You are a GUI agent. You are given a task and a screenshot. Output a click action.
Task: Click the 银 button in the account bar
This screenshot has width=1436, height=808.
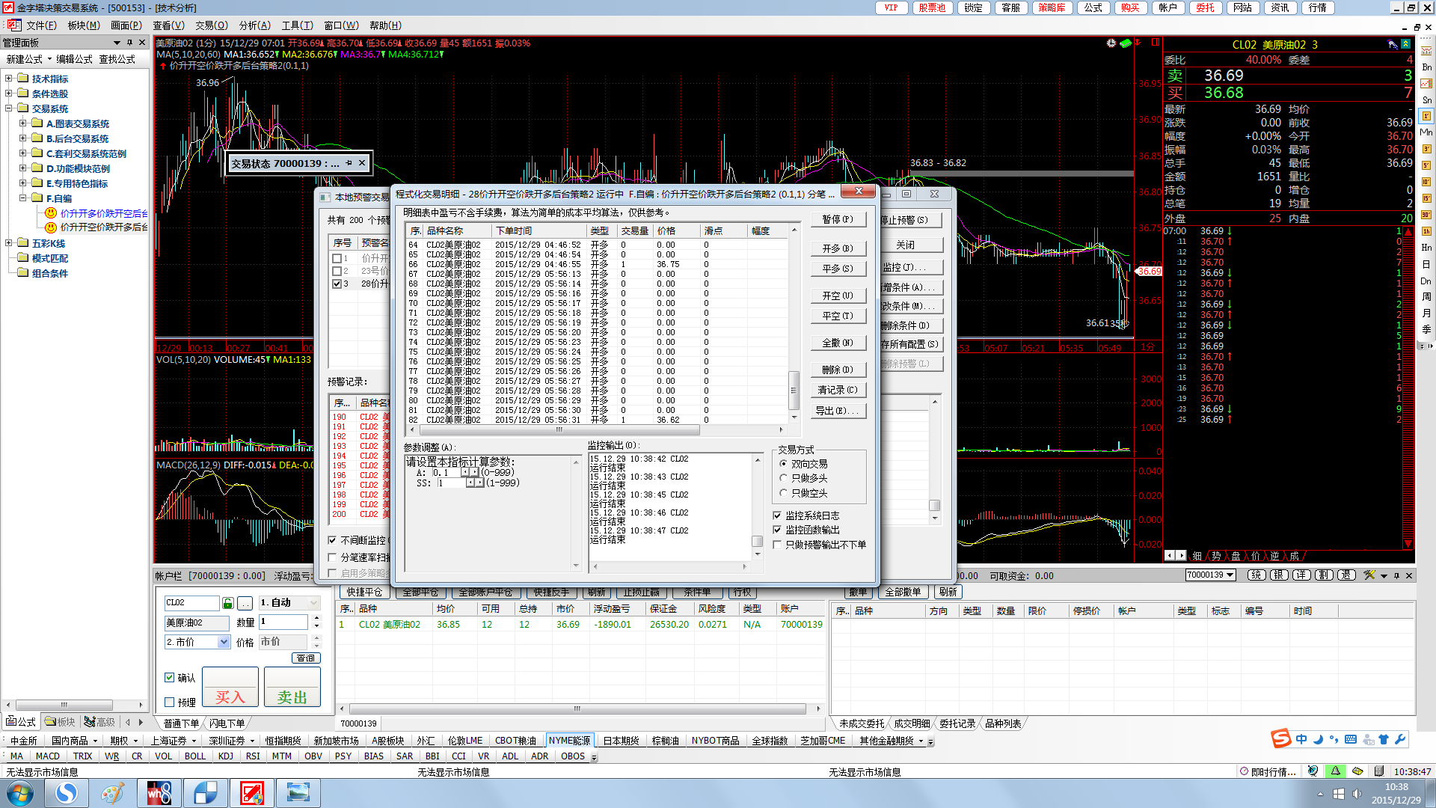tap(1279, 575)
